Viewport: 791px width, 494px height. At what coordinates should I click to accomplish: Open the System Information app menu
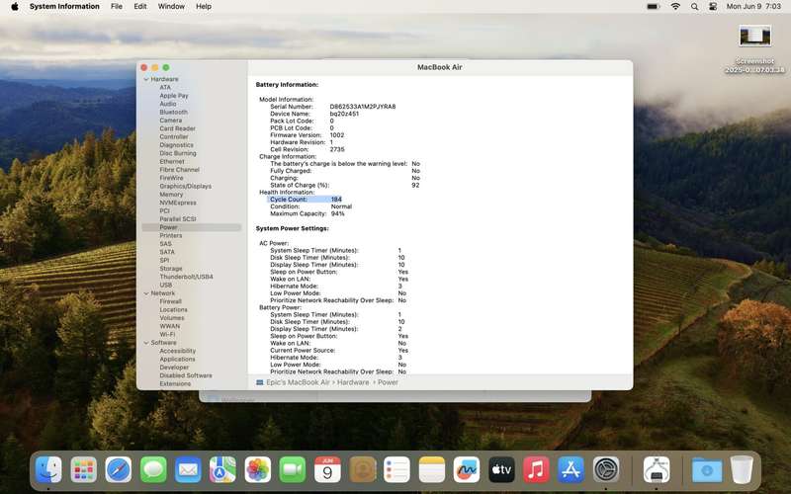64,7
